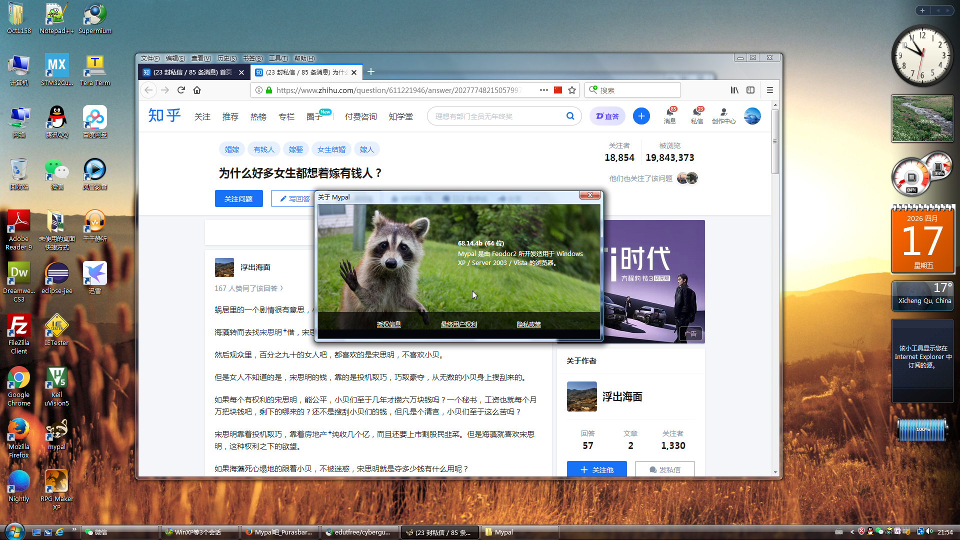Click the browser vertical scrollbar thumb
Viewport: 960px width, 540px height.
pyautogui.click(x=775, y=141)
